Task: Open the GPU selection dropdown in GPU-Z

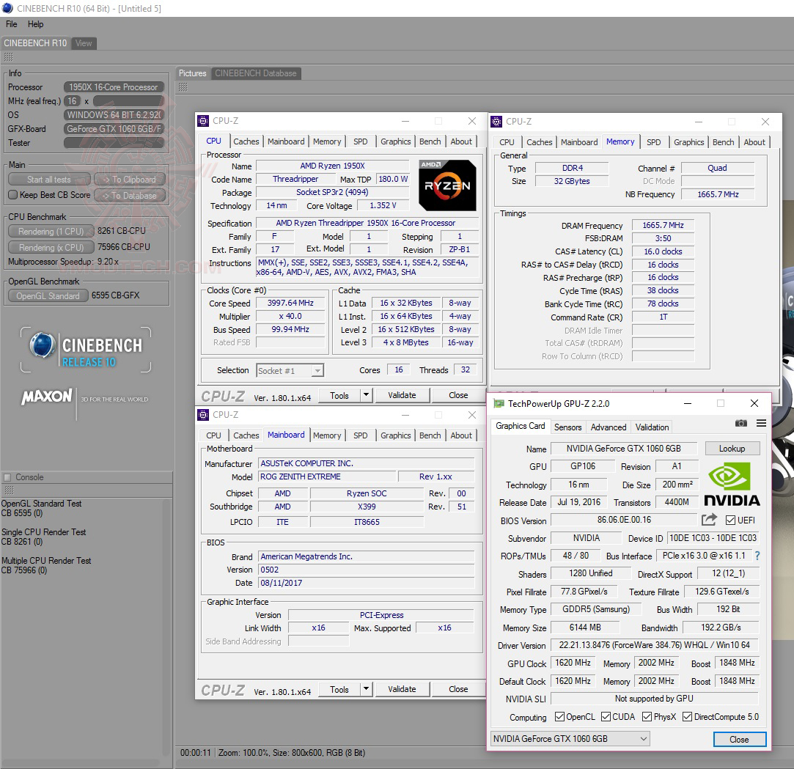Action: 570,739
